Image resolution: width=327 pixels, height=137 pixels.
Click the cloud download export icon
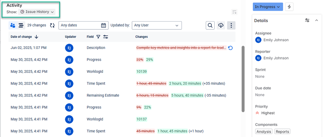click(x=221, y=25)
